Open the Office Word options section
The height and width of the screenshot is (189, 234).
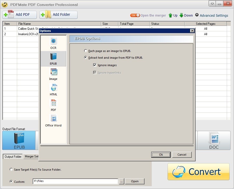(53, 120)
